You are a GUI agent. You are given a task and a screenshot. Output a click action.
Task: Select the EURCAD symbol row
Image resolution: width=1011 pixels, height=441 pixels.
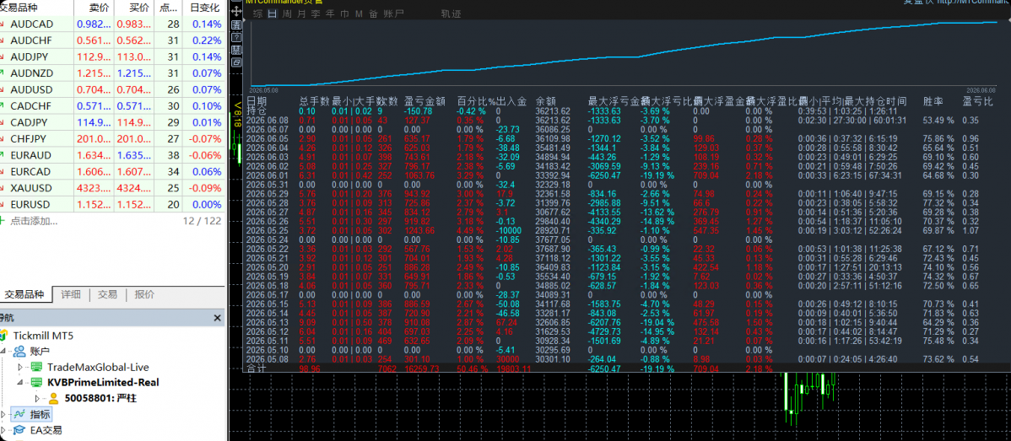click(112, 172)
